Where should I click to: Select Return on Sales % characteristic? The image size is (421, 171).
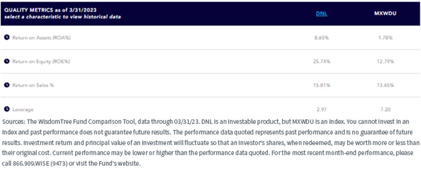coord(33,85)
